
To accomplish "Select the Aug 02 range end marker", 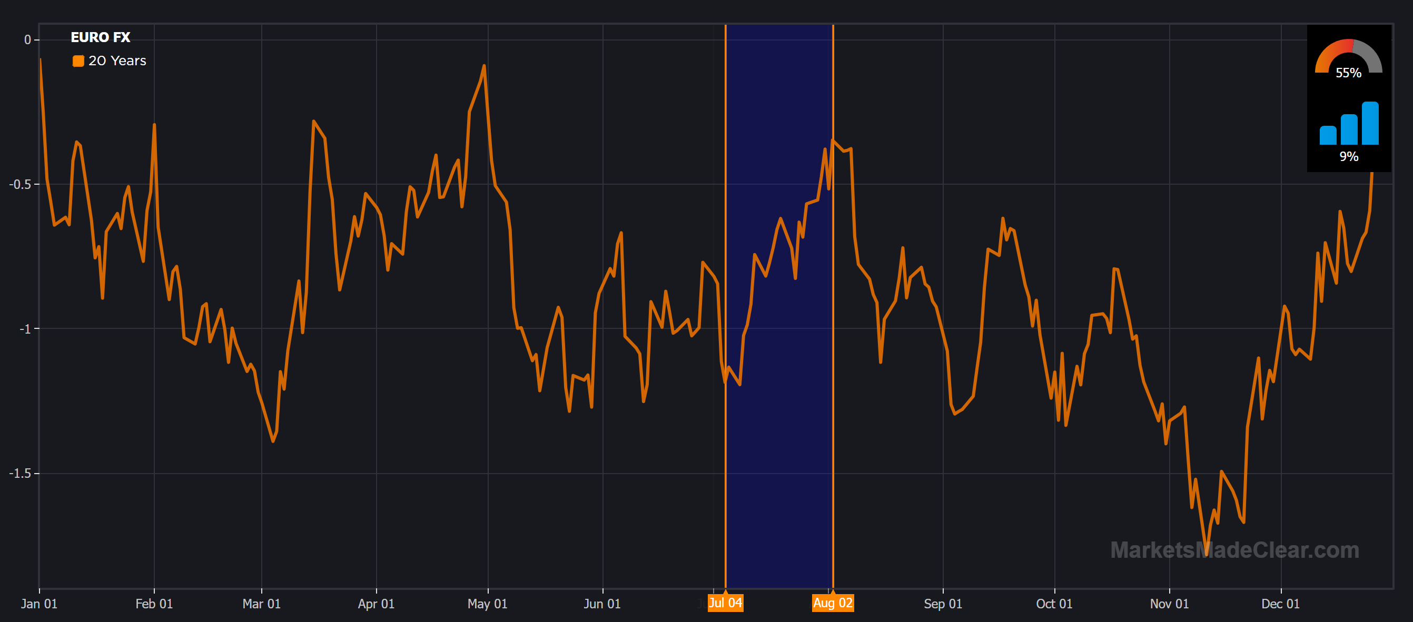I will click(x=833, y=603).
